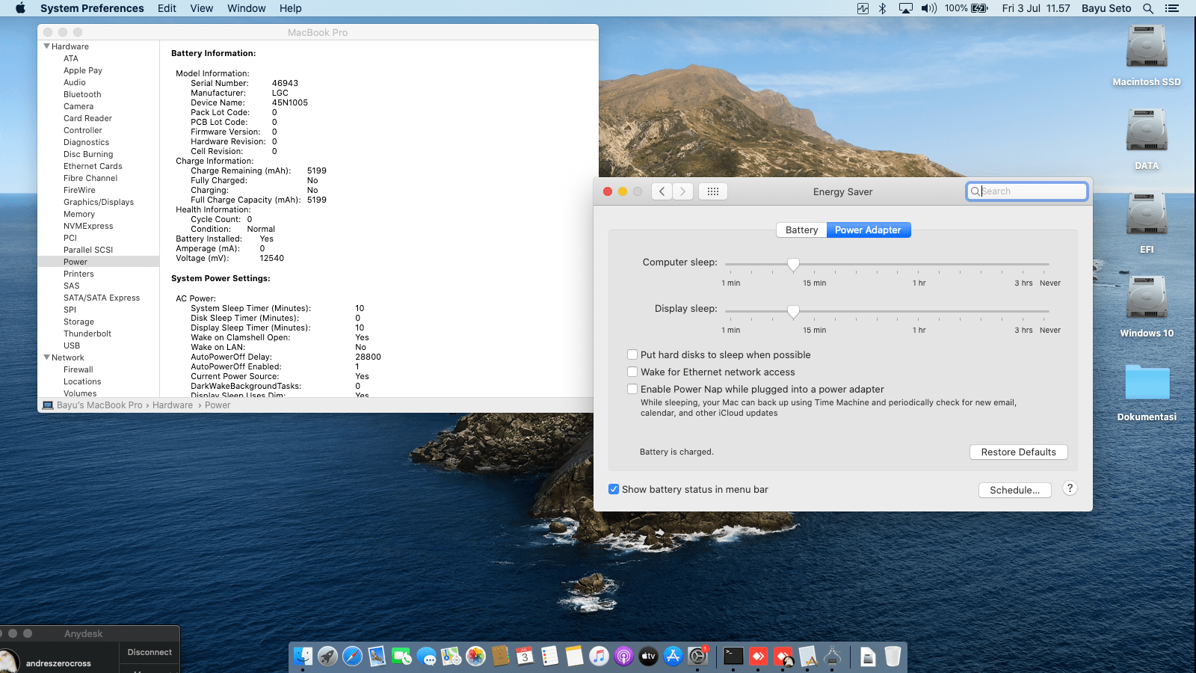Launch Terminal from the Dock
Image resolution: width=1196 pixels, height=673 pixels.
pos(733,657)
